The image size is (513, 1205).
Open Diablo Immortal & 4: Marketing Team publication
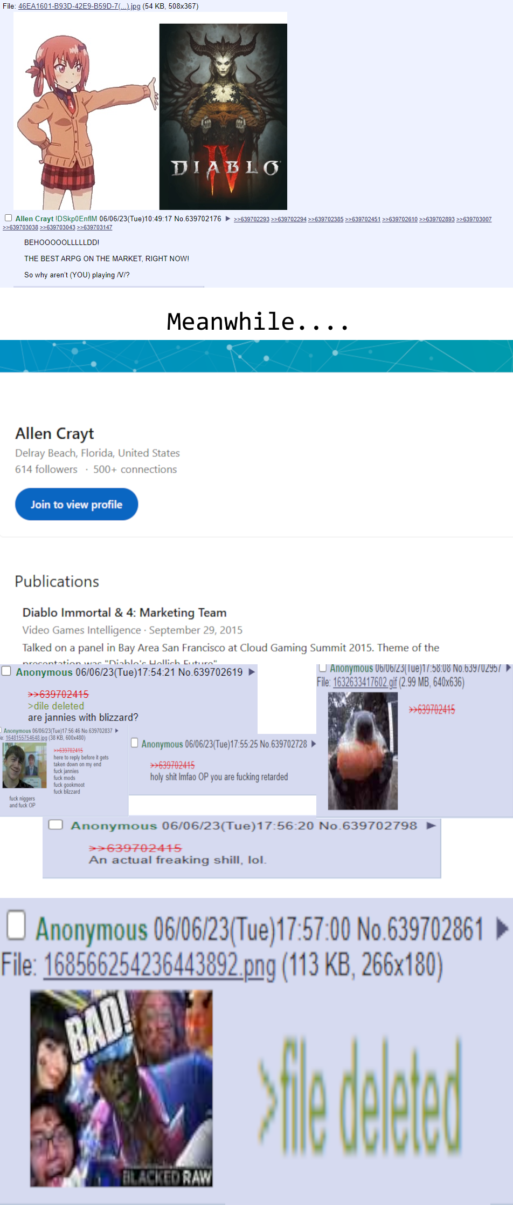click(124, 612)
